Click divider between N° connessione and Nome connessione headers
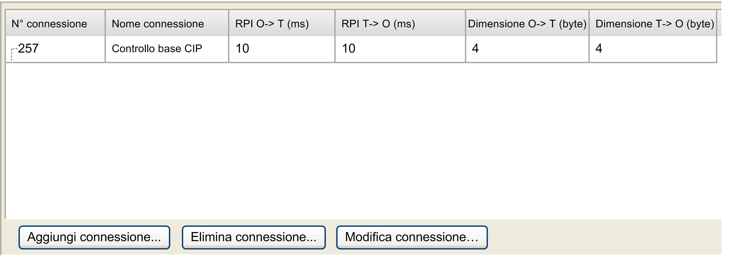 (105, 24)
